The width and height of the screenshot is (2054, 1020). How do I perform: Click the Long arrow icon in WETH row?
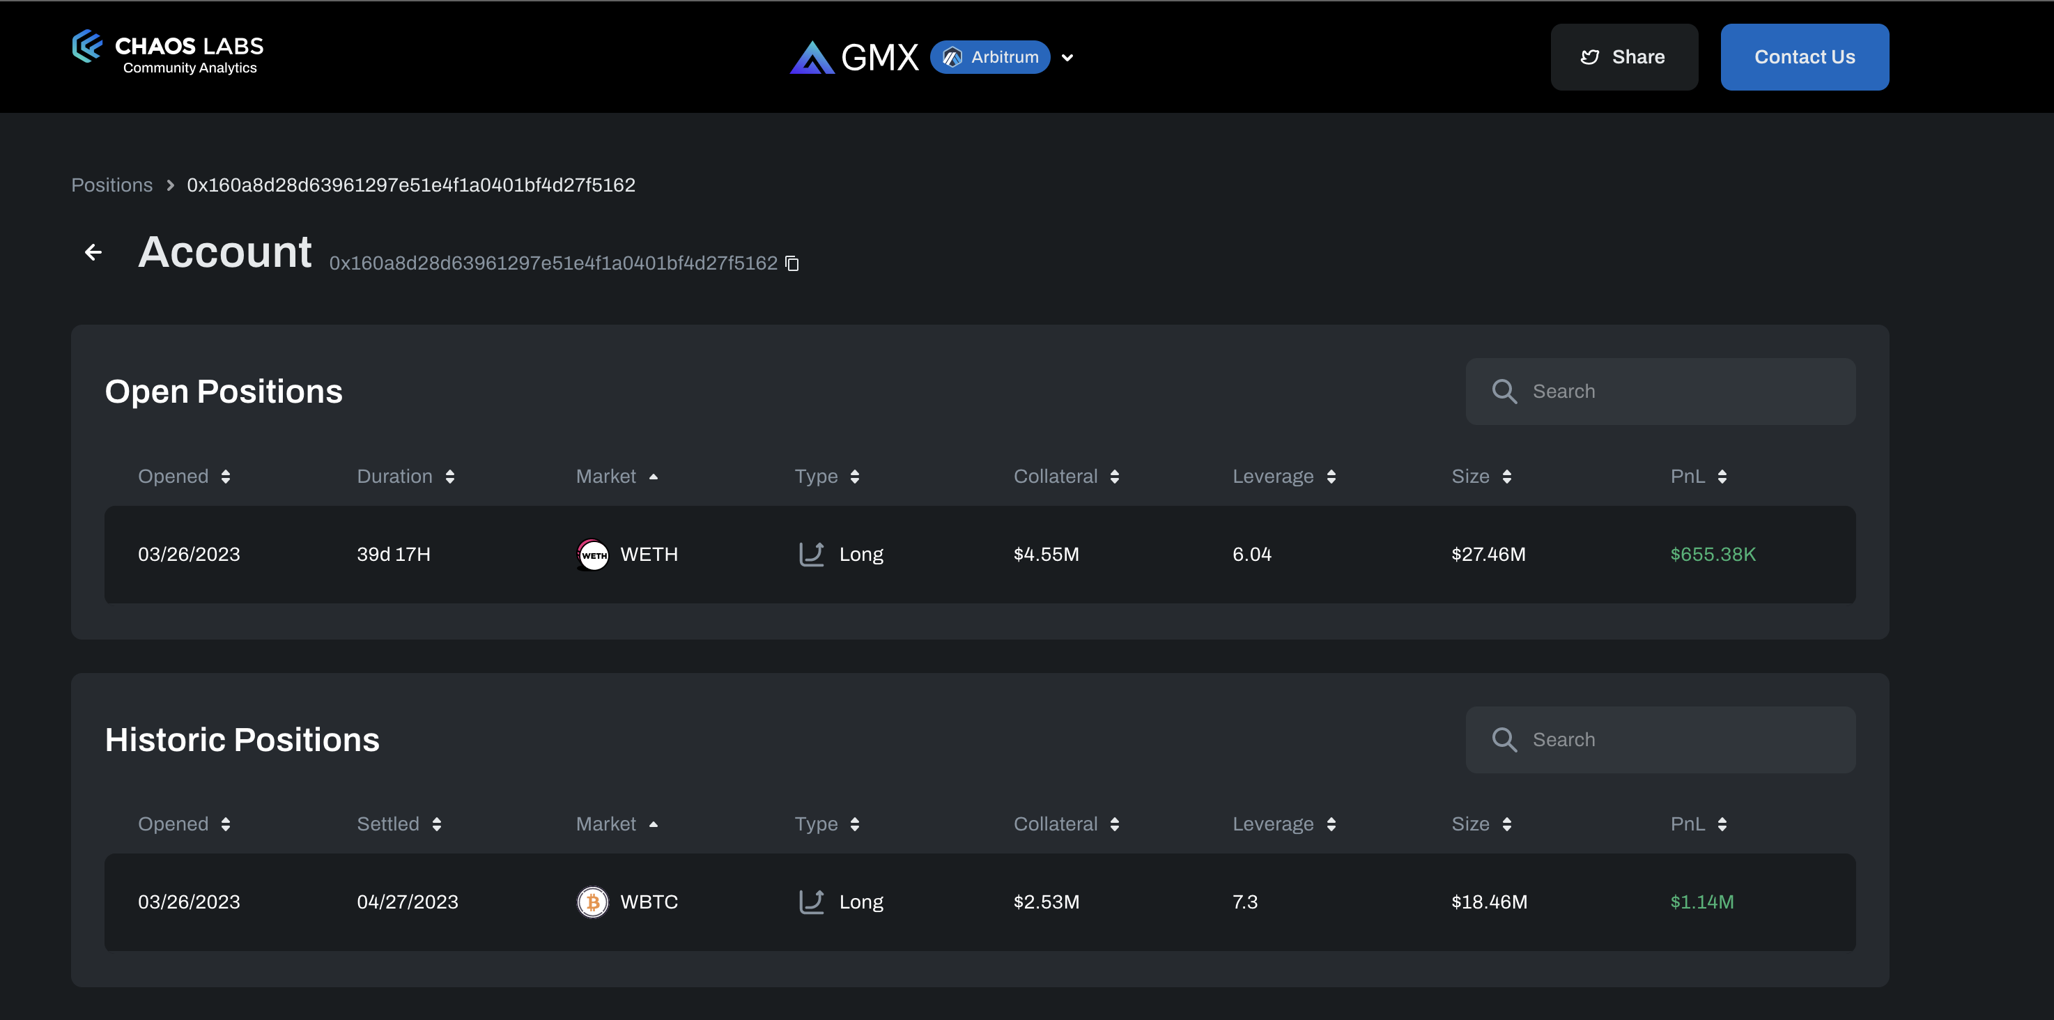[x=811, y=555]
